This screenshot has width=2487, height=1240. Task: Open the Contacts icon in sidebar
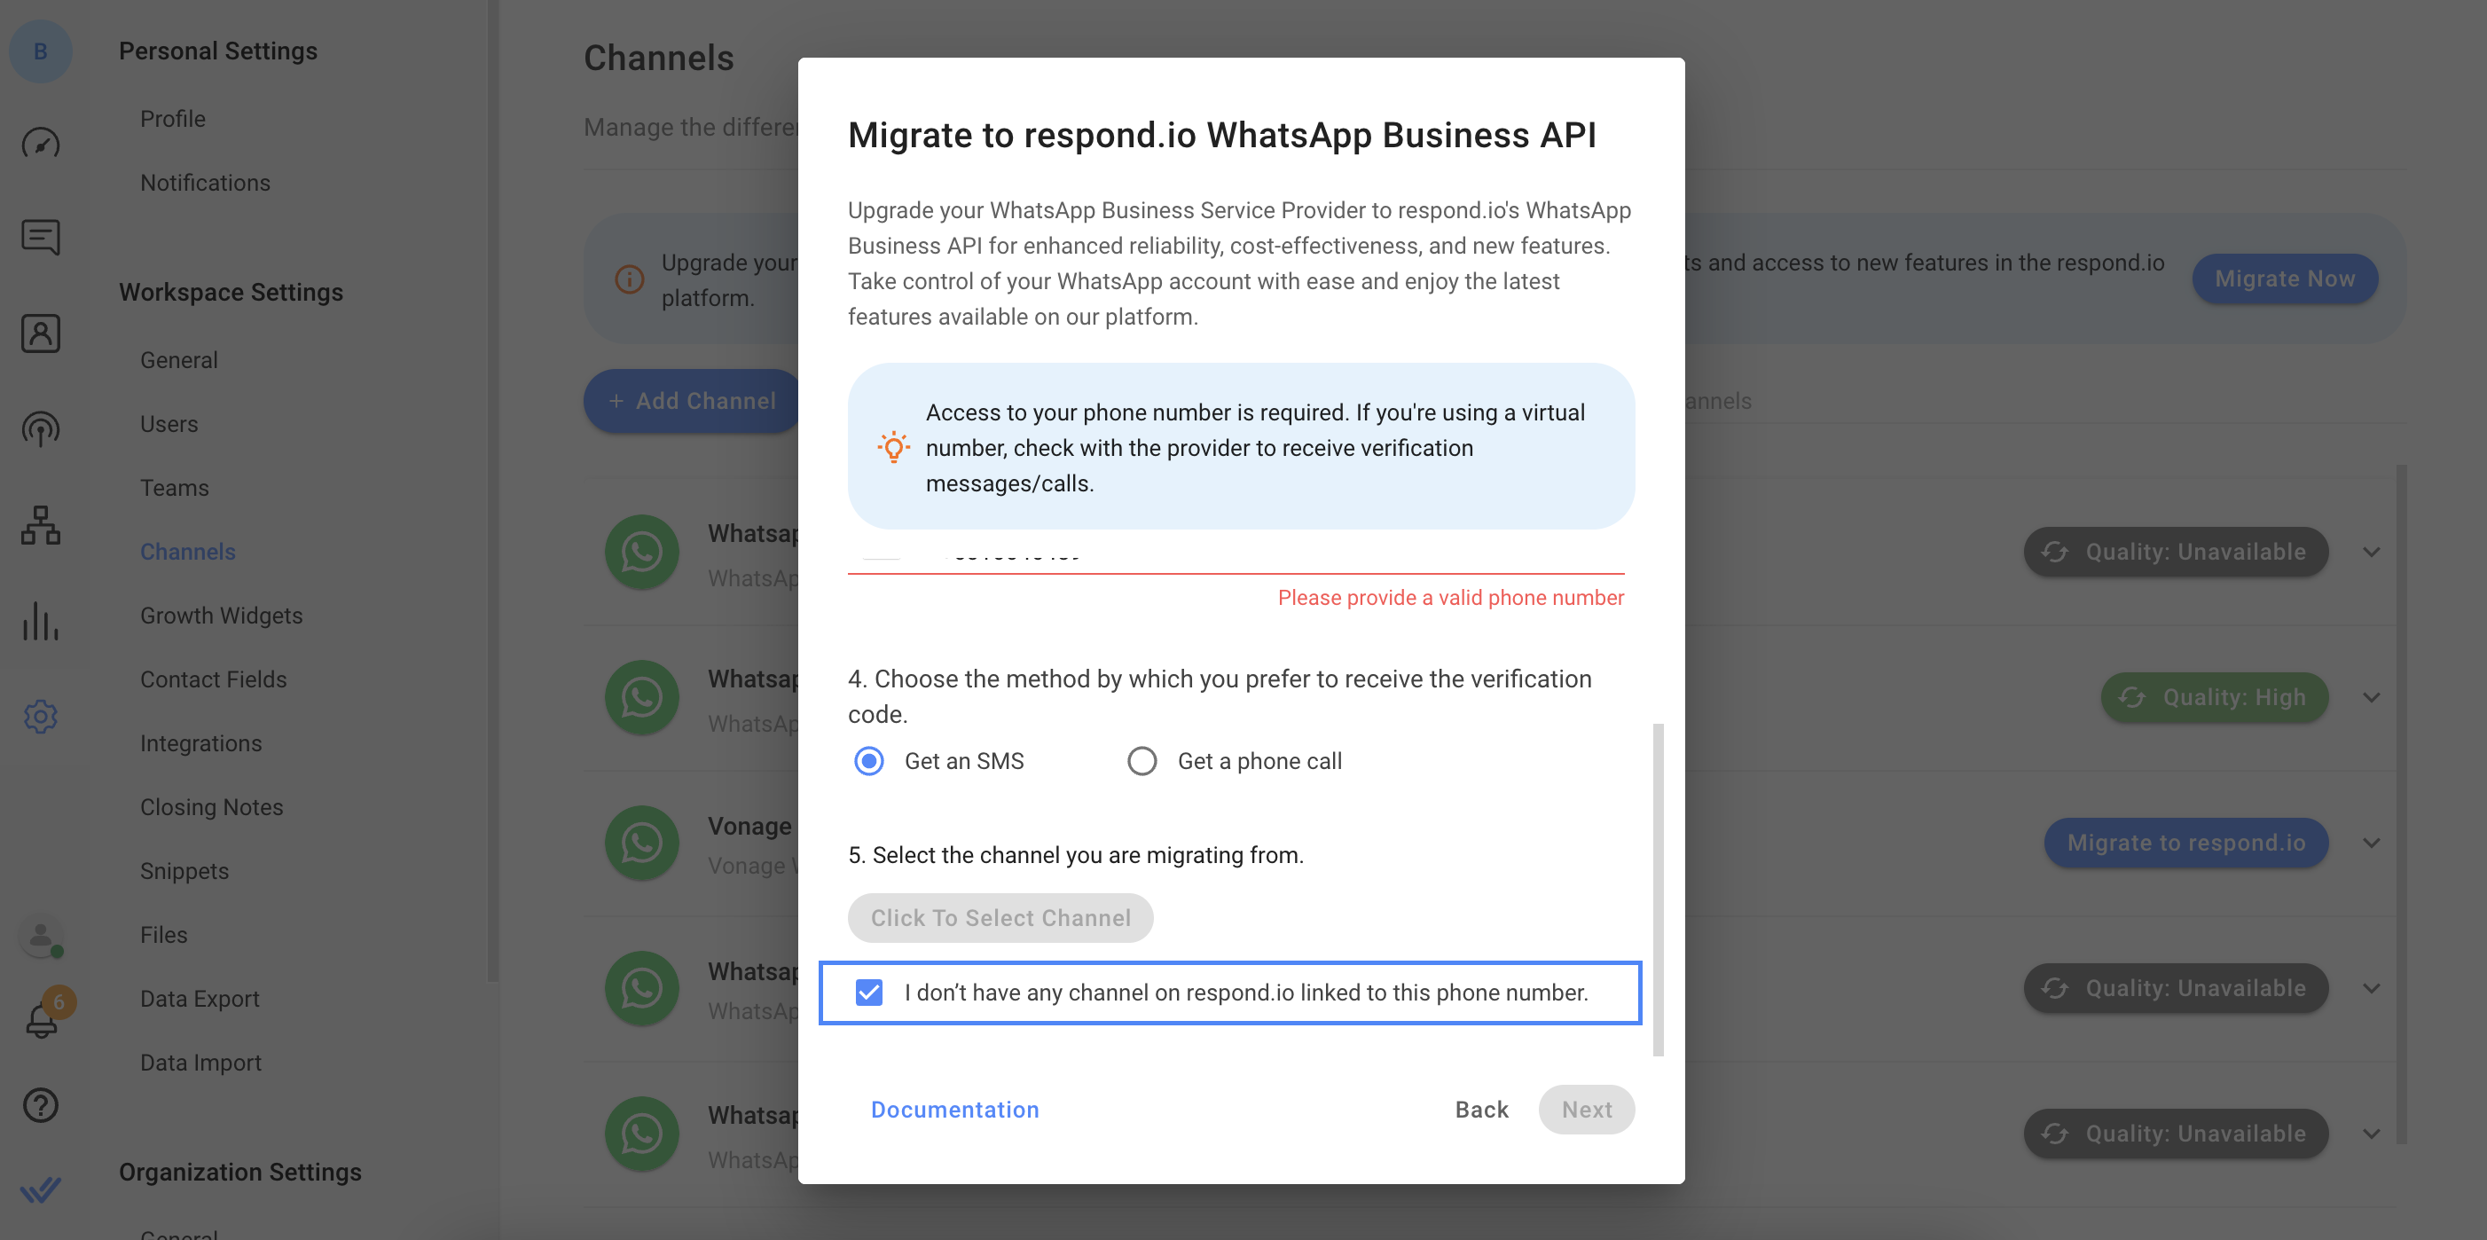41,334
